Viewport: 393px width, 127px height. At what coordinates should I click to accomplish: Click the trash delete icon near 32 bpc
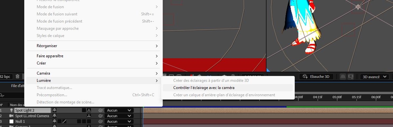17,76
